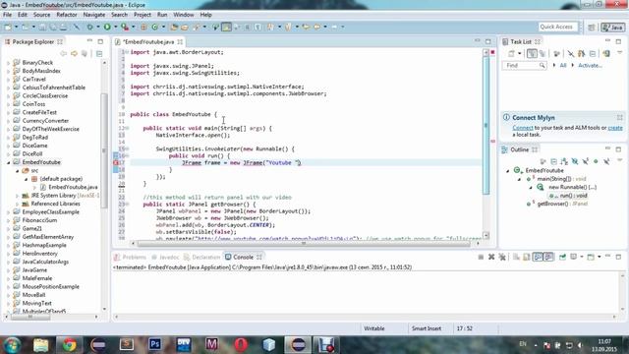The image size is (629, 354).
Task: Click the Quick Access search field
Action: coord(557,27)
